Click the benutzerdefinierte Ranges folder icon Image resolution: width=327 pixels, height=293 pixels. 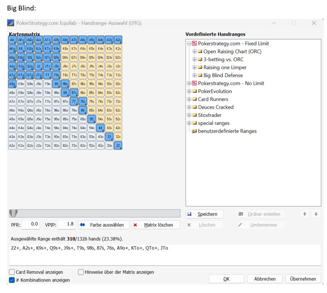coord(194,131)
